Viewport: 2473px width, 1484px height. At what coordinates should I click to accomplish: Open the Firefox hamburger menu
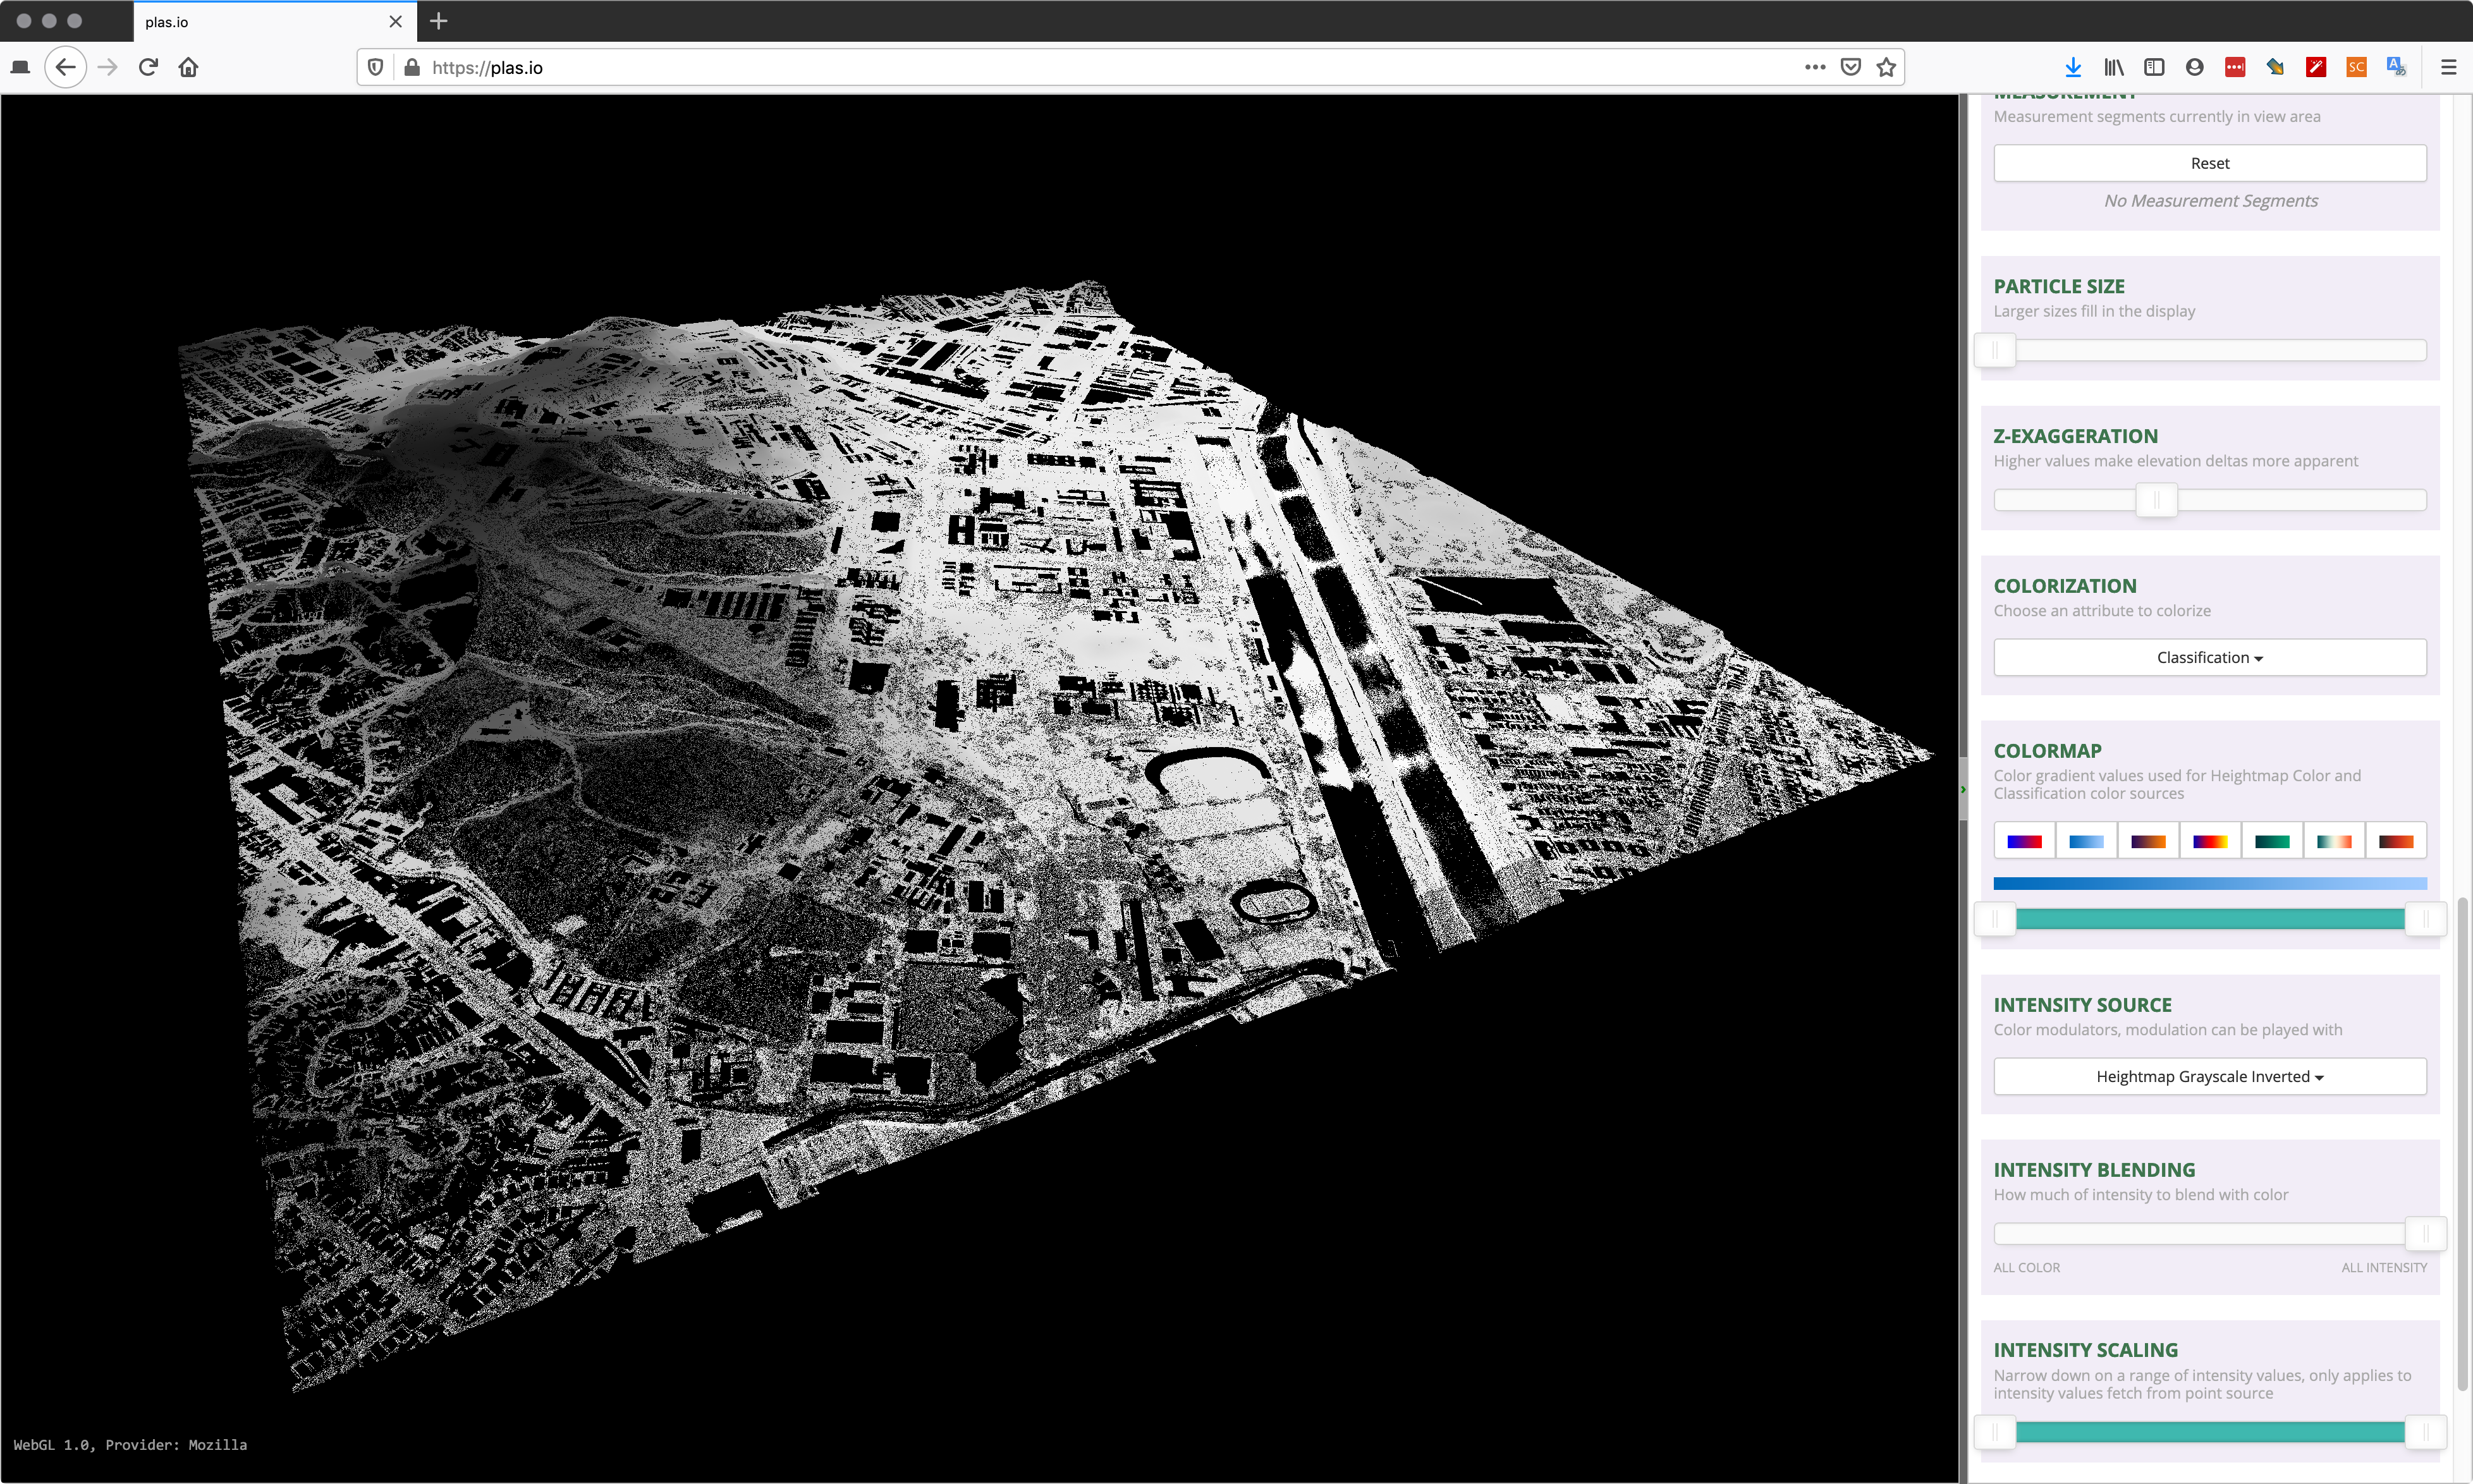(x=2448, y=67)
